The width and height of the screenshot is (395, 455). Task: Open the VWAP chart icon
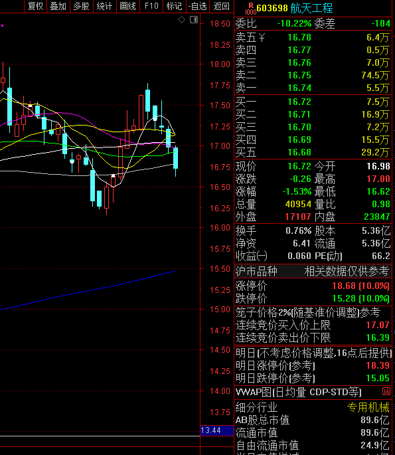click(386, 391)
